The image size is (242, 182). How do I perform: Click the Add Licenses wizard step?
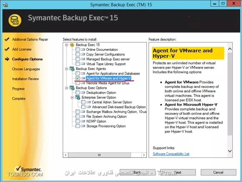click(x=22, y=49)
